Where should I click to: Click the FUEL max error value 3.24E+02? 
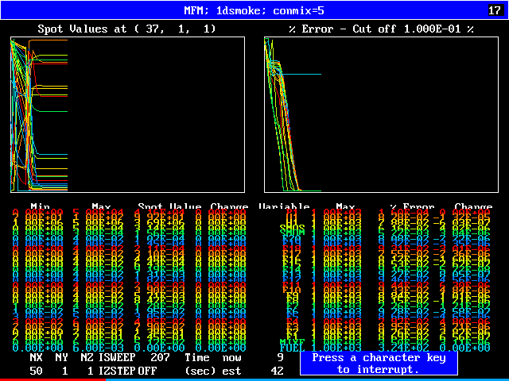click(406, 347)
